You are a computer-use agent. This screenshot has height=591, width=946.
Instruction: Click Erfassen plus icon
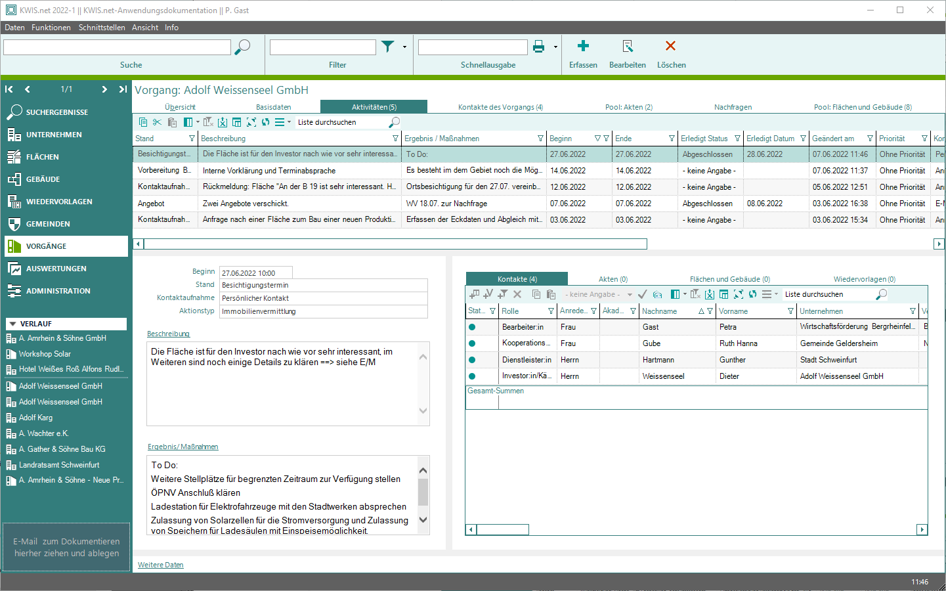[583, 46]
